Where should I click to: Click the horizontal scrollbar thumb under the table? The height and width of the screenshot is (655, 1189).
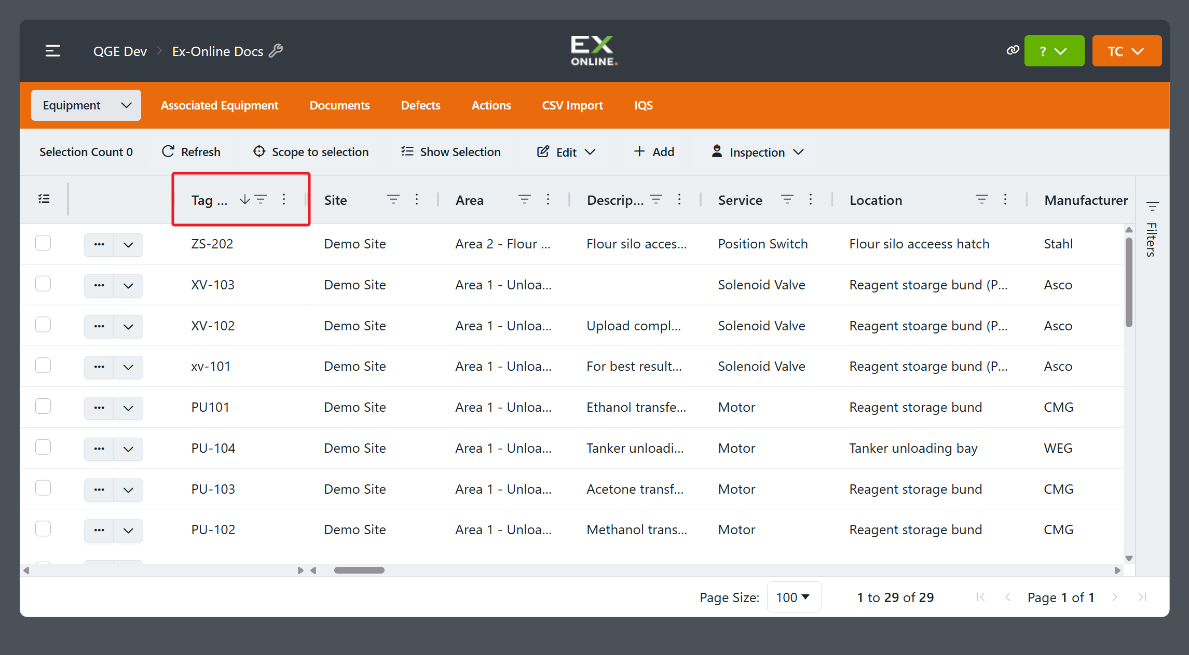coord(359,570)
